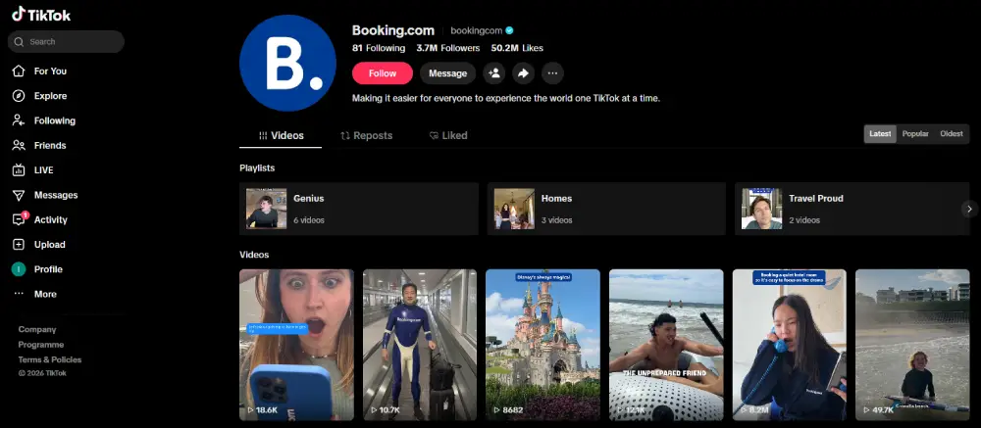Open the Homes playlist

coord(606,209)
